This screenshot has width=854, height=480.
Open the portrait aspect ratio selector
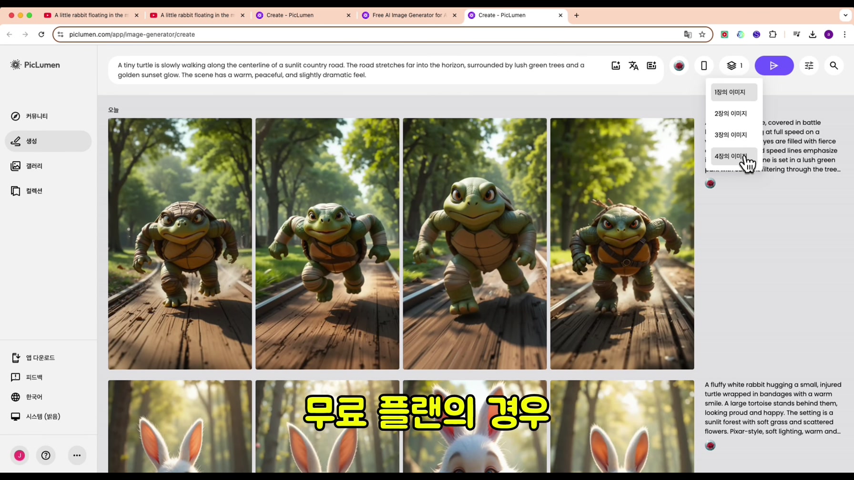(704, 66)
